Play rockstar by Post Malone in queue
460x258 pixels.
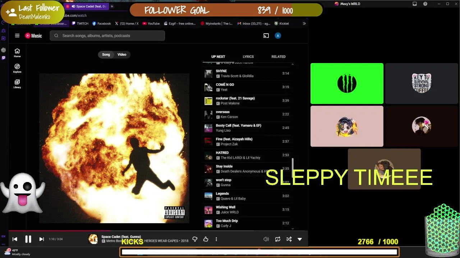tap(247, 101)
